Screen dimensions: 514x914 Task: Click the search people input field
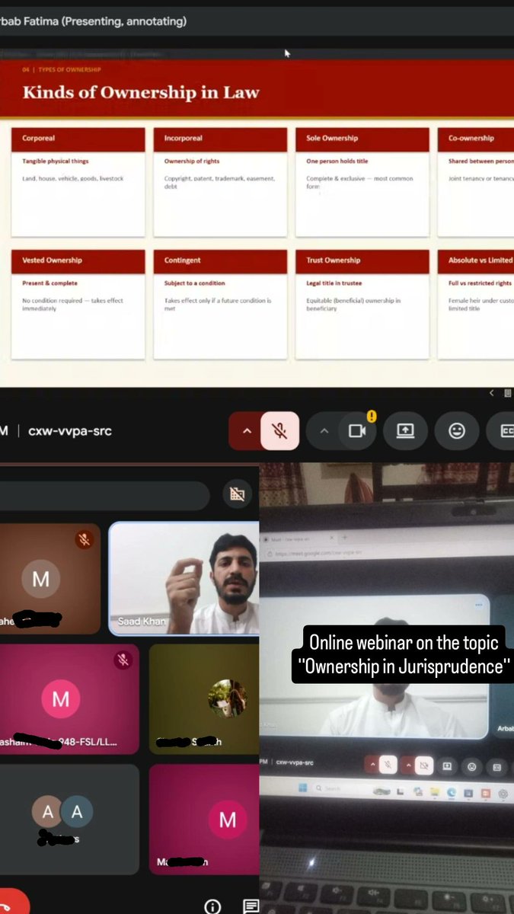pos(104,495)
